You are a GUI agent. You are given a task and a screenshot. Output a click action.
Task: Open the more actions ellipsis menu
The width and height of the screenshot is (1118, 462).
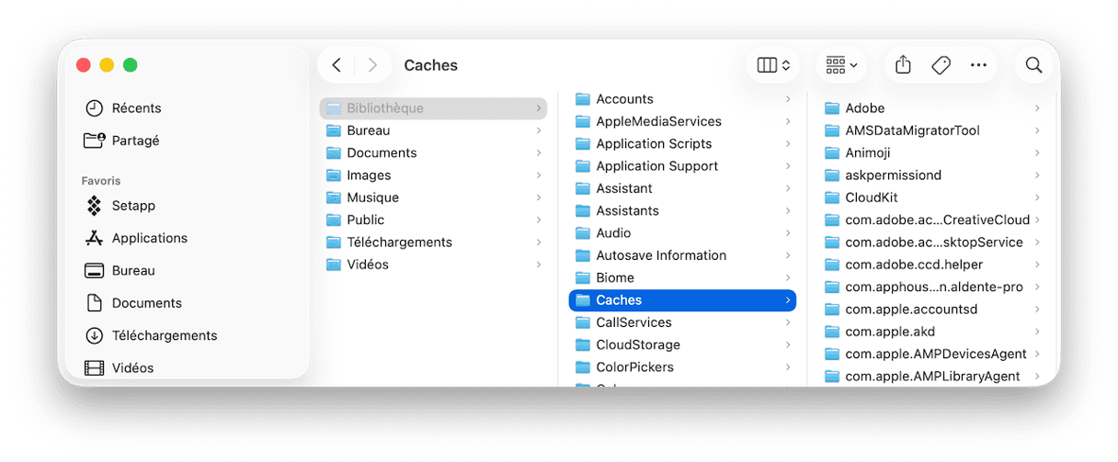[978, 65]
